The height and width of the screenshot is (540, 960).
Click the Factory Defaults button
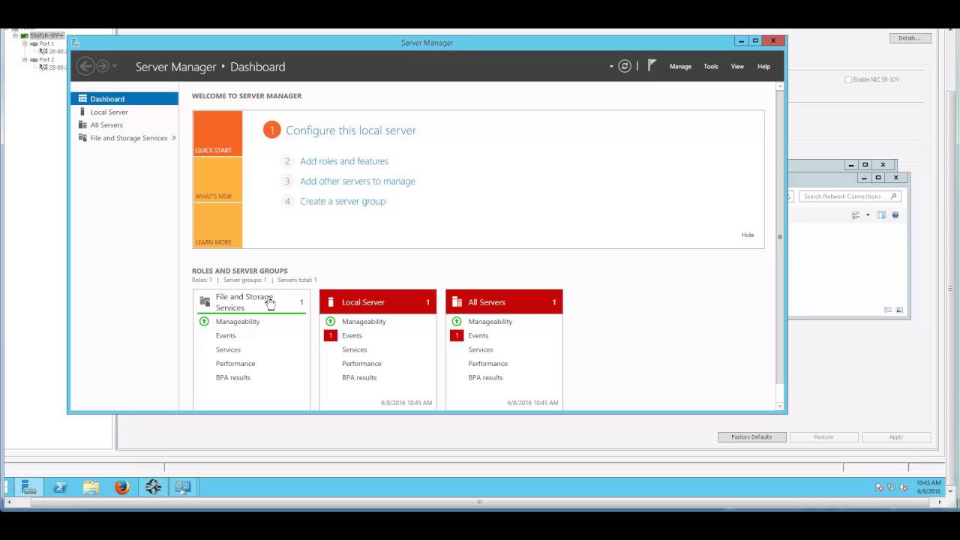pyautogui.click(x=751, y=437)
